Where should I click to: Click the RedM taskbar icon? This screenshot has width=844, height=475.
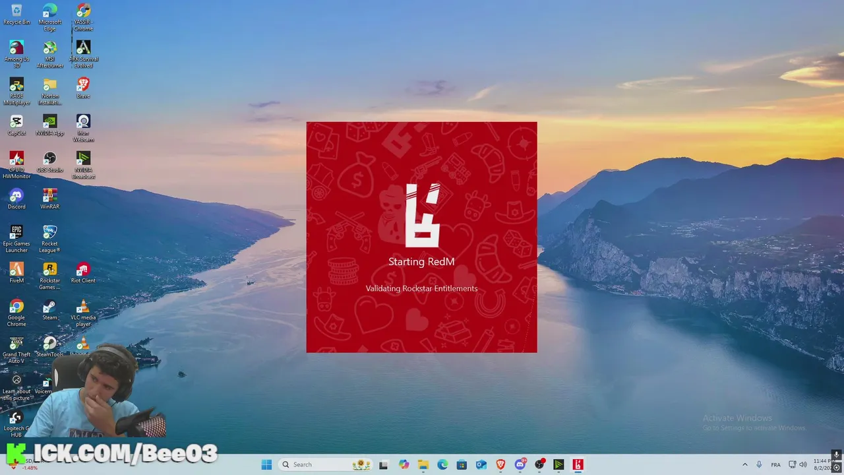(578, 464)
